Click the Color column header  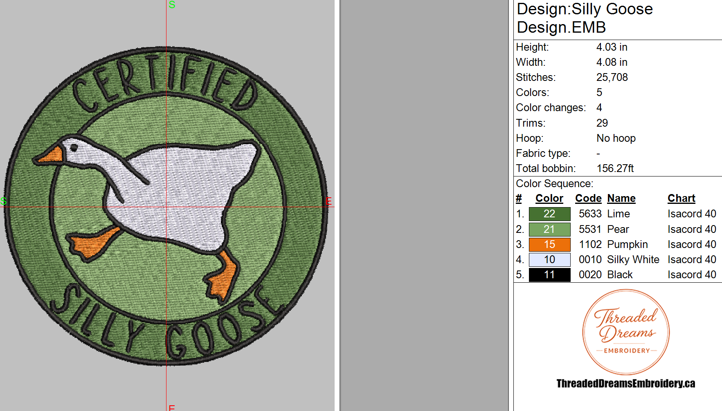(x=549, y=199)
